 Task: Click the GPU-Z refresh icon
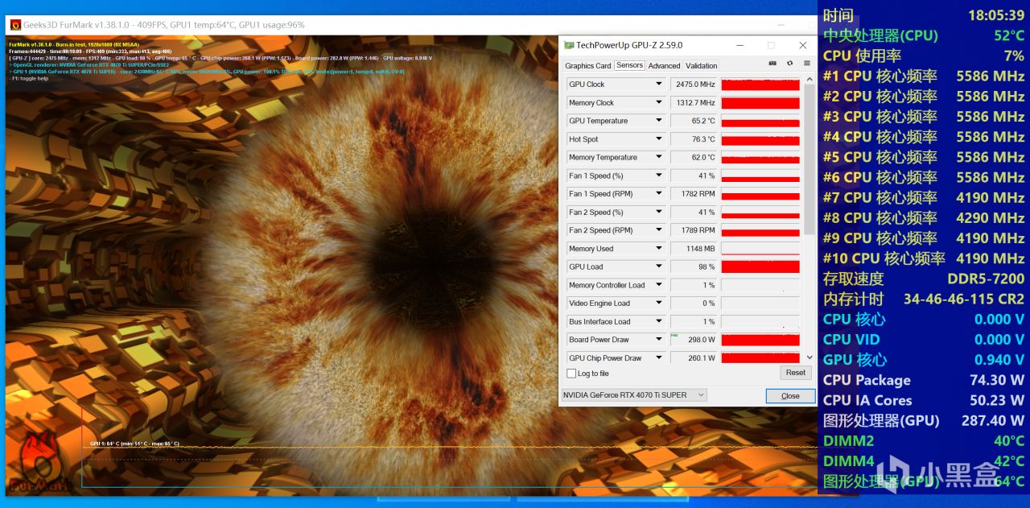click(789, 64)
